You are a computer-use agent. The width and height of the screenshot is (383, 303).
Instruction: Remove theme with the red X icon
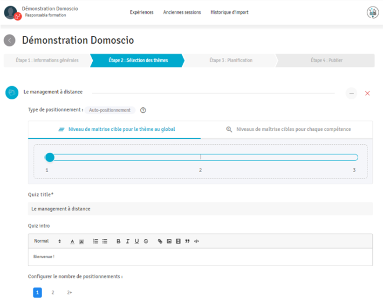coord(367,94)
